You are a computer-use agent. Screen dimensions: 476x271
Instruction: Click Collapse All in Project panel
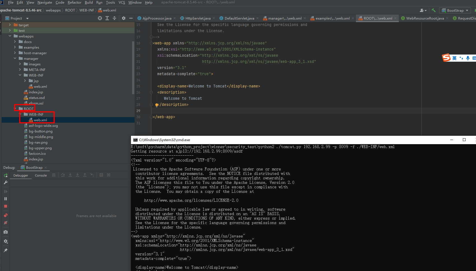114,18
